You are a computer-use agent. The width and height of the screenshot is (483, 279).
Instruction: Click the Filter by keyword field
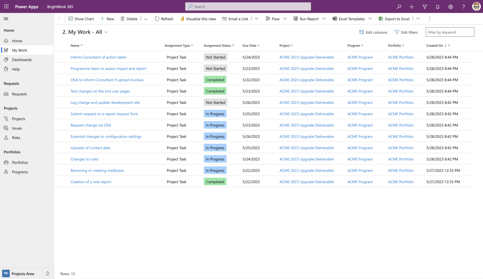click(x=450, y=32)
